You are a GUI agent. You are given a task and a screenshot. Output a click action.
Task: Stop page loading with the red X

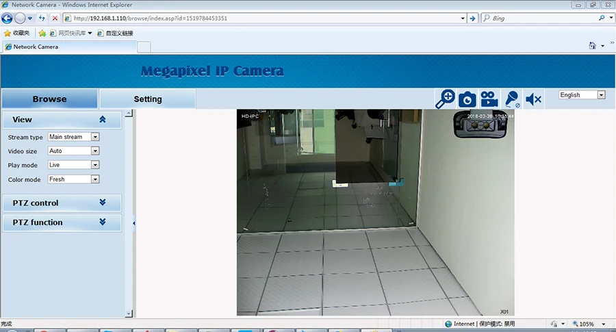(x=55, y=18)
